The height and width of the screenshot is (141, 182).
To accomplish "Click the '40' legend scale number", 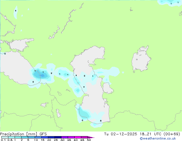I will (75, 140).
